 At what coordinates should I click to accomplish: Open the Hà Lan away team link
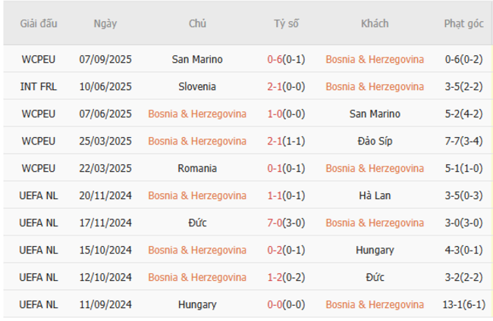point(375,195)
